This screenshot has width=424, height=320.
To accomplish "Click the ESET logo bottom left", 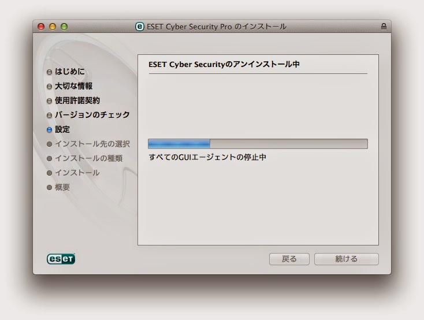I will pos(61,259).
